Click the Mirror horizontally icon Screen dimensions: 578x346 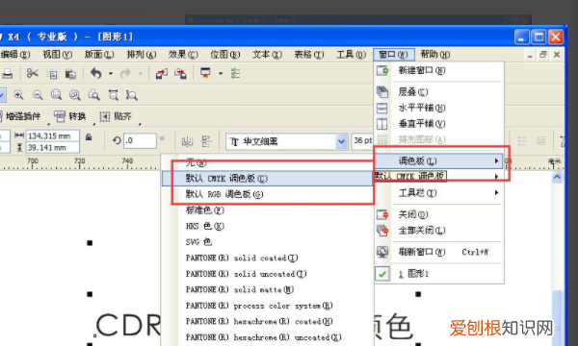pos(187,141)
